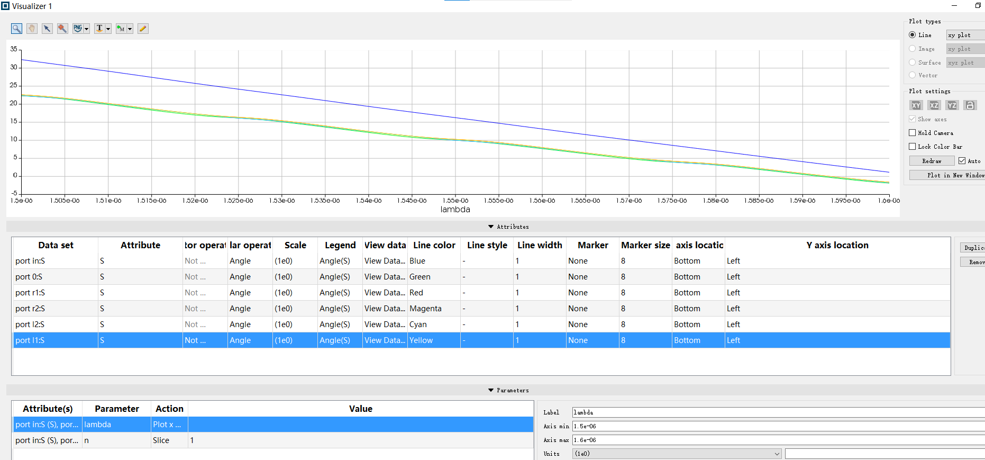This screenshot has width=985, height=460.
Task: Click the Redraw button
Action: click(932, 161)
